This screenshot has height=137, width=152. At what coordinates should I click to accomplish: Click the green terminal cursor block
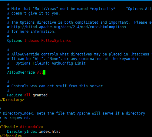(44, 72)
